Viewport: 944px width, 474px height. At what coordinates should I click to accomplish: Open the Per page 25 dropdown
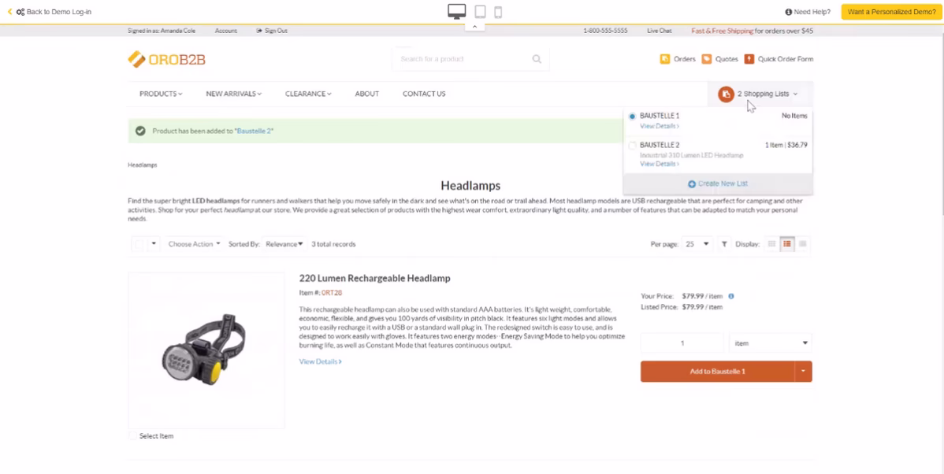697,244
